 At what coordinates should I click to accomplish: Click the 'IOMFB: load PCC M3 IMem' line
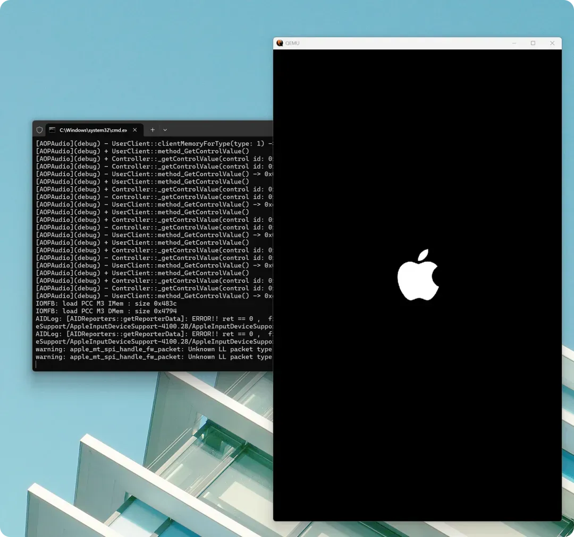coord(106,304)
